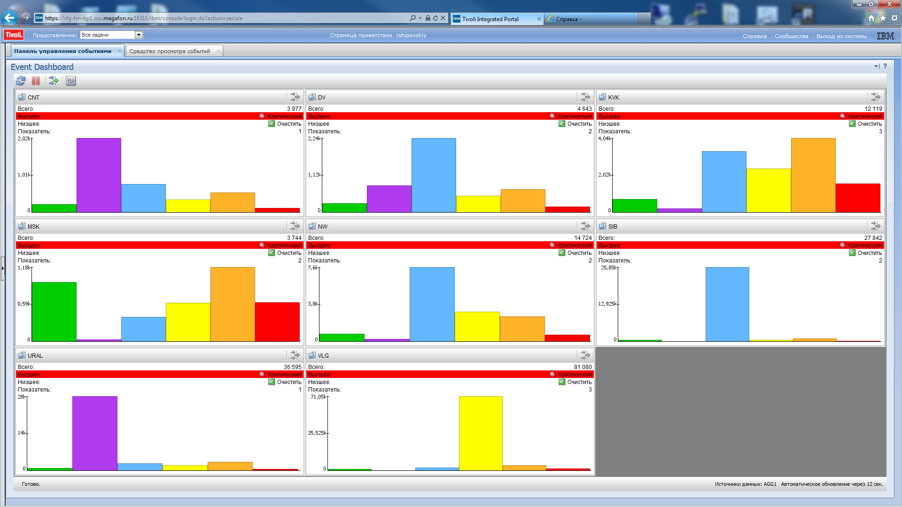This screenshot has height=507, width=902.
Task: Toggle KVK distribution arrows icon
Action: pyautogui.click(x=876, y=97)
